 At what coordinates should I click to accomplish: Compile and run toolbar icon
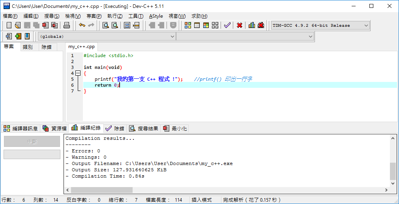(x=206, y=26)
